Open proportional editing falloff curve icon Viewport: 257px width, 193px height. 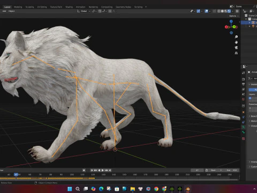point(114,11)
